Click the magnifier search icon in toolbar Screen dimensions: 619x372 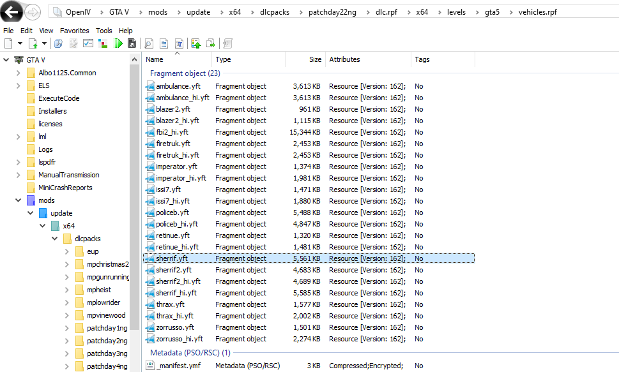coord(149,43)
